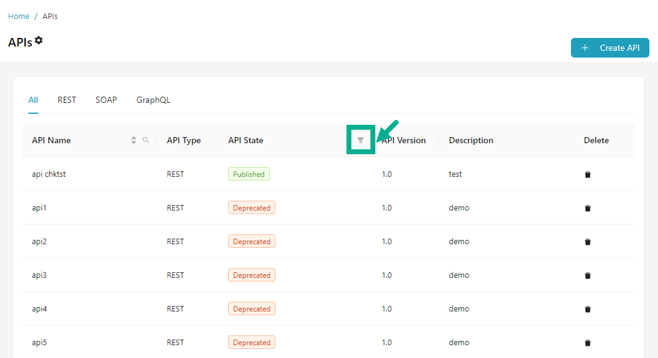Open the api chktst API name
The width and height of the screenshot is (658, 358).
tap(49, 174)
